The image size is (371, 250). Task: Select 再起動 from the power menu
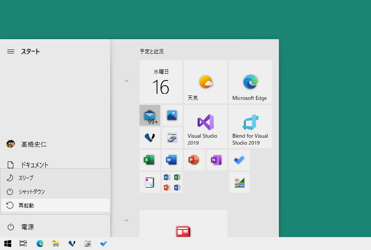56,205
